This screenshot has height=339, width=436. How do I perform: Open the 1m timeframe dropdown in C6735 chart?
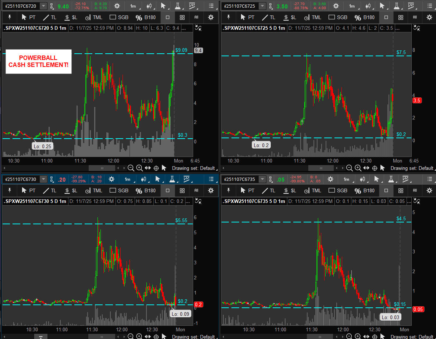click(346, 179)
